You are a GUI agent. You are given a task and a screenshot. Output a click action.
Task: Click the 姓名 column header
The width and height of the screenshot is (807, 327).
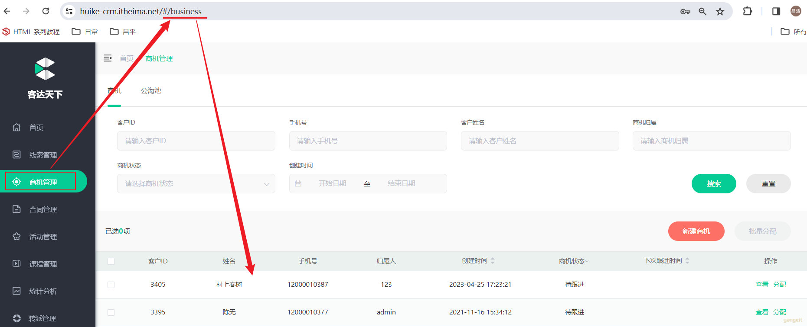(229, 261)
